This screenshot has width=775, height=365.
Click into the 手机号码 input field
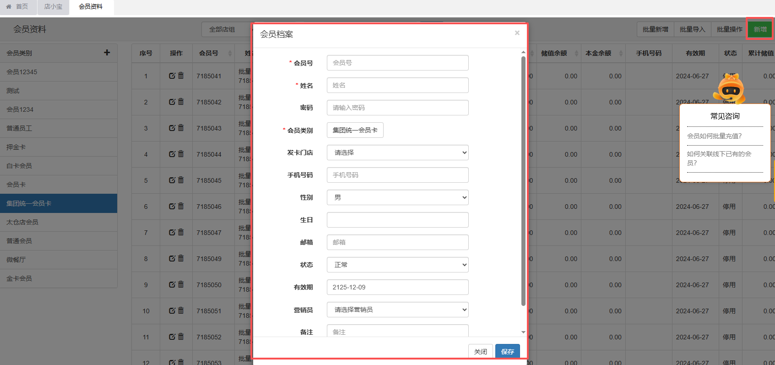coord(397,175)
